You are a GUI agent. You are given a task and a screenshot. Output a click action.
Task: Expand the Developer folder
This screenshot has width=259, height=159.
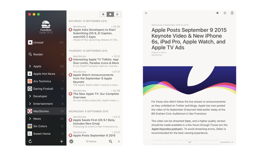[30, 96]
